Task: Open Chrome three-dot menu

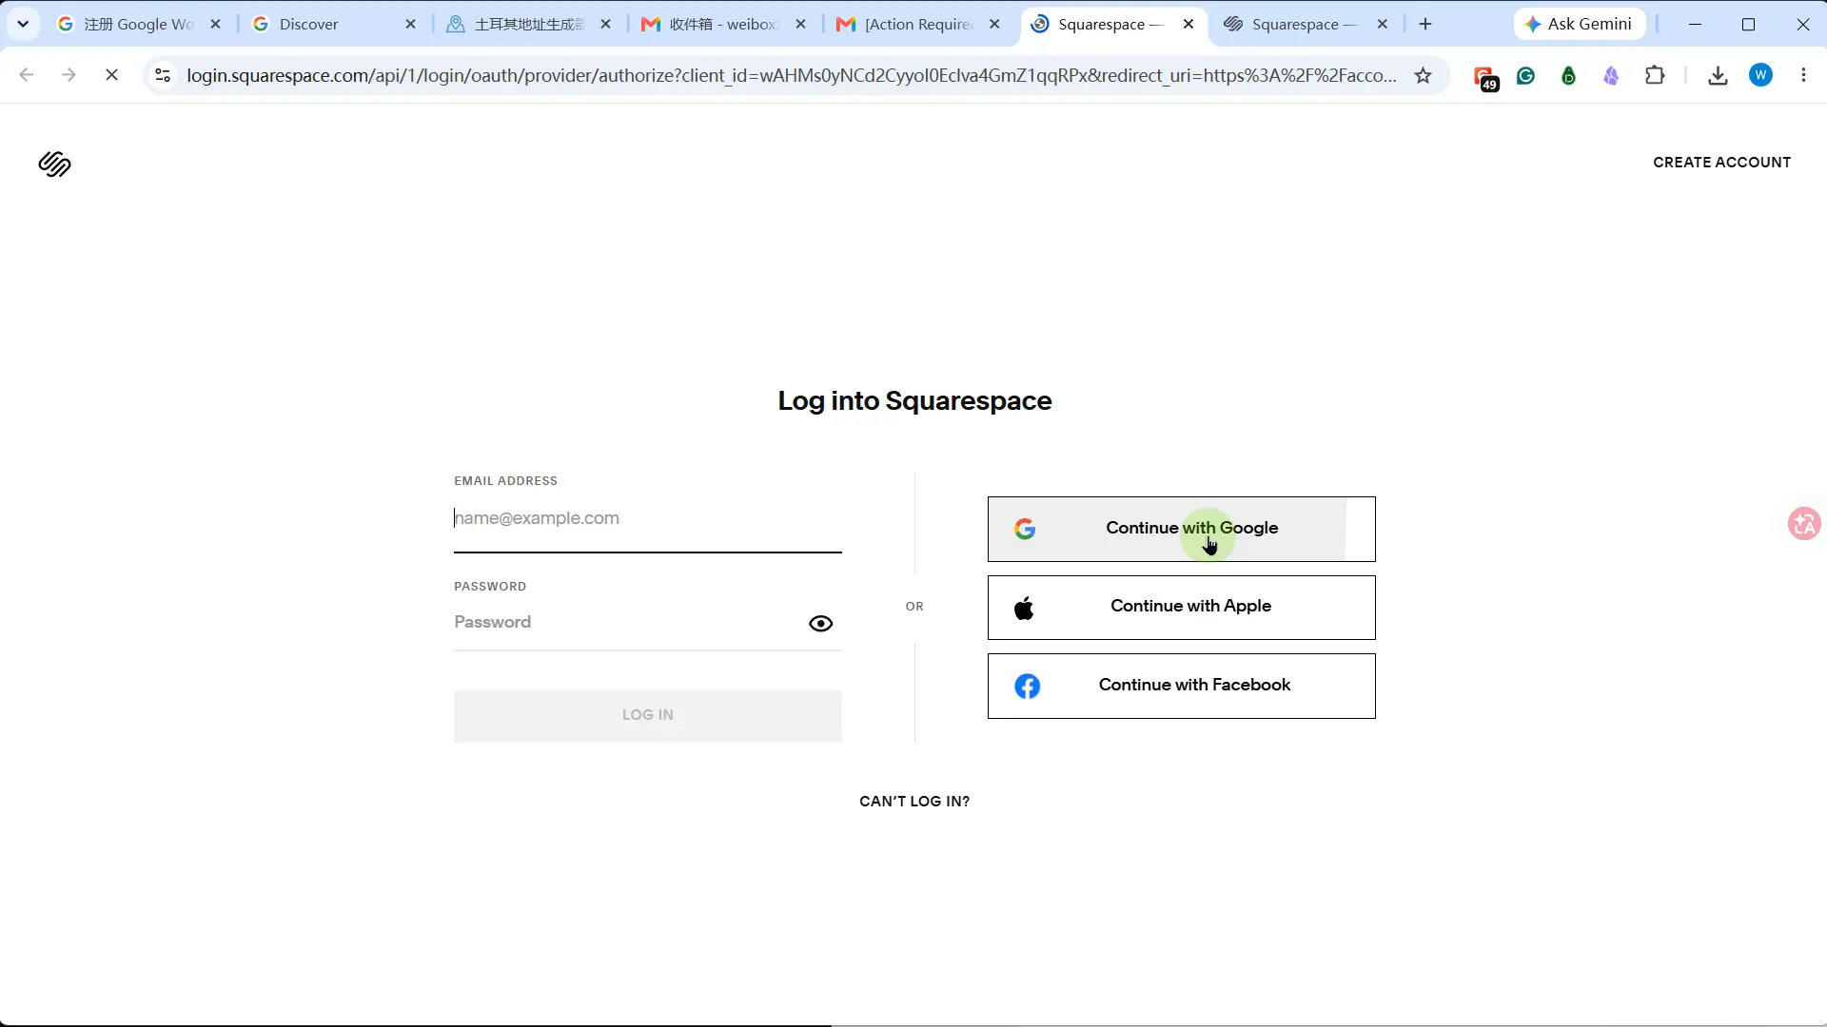Action: pyautogui.click(x=1803, y=75)
